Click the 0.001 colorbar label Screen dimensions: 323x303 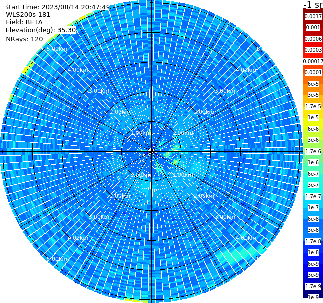[313, 27]
